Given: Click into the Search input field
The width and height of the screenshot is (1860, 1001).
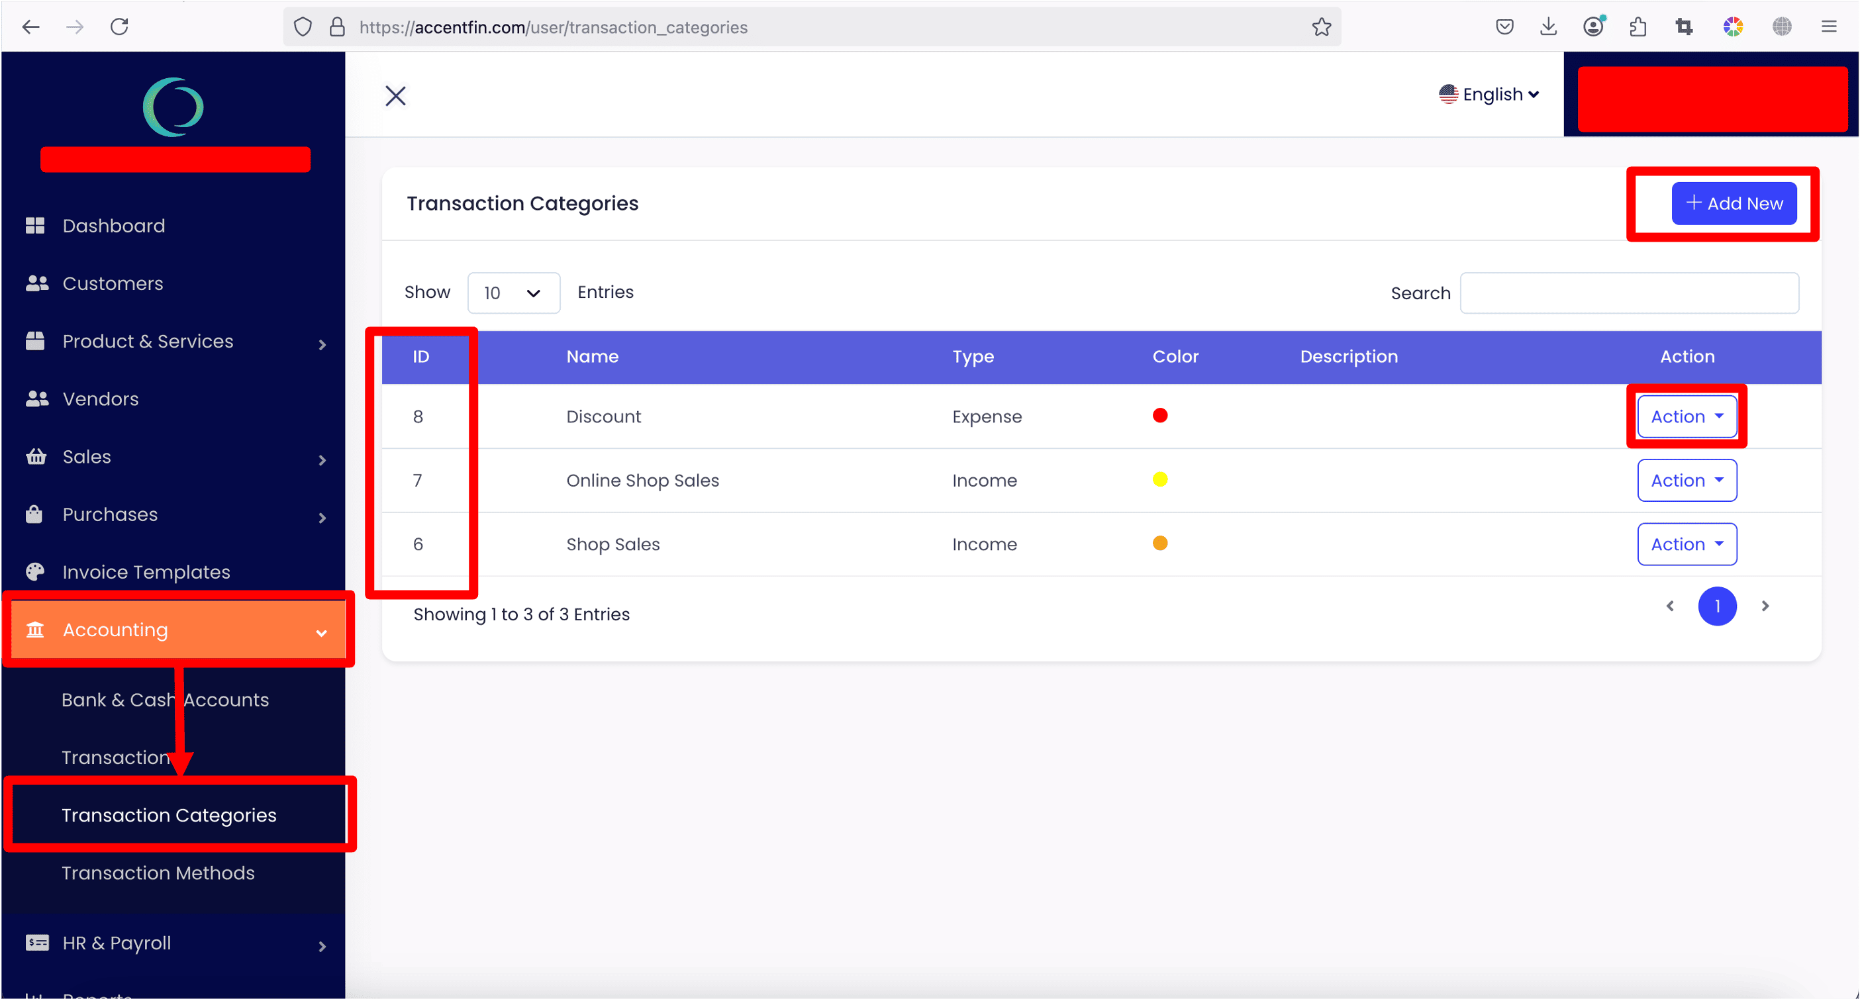Looking at the screenshot, I should coord(1629,293).
